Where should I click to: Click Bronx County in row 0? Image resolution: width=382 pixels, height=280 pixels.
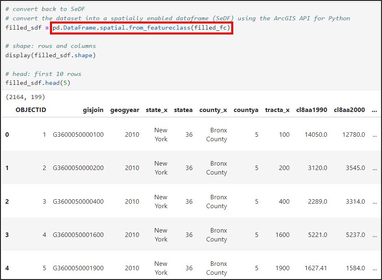point(217,135)
